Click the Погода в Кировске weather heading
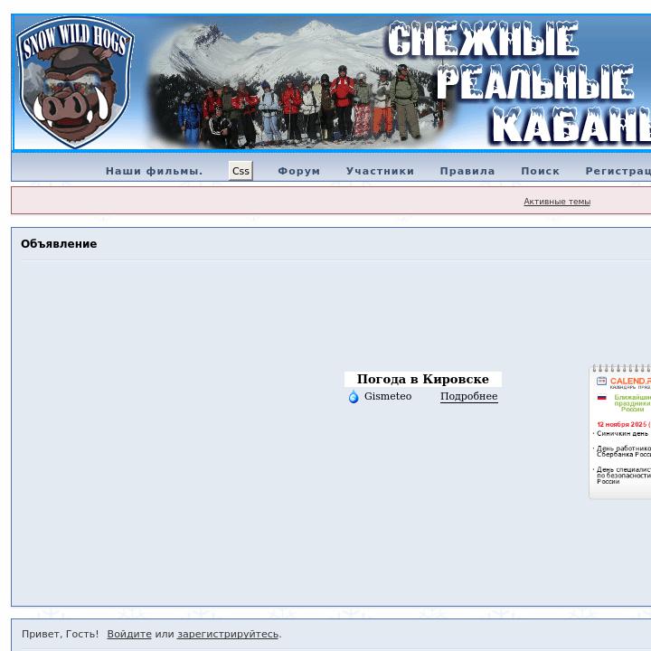651x651 pixels. [422, 380]
